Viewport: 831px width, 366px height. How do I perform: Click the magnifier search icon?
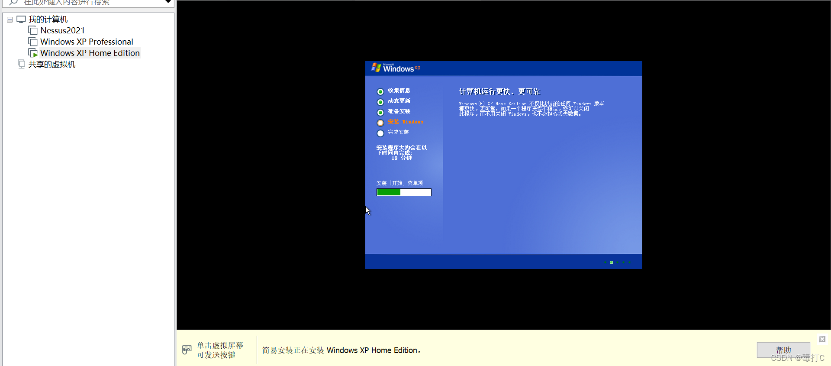(13, 2)
